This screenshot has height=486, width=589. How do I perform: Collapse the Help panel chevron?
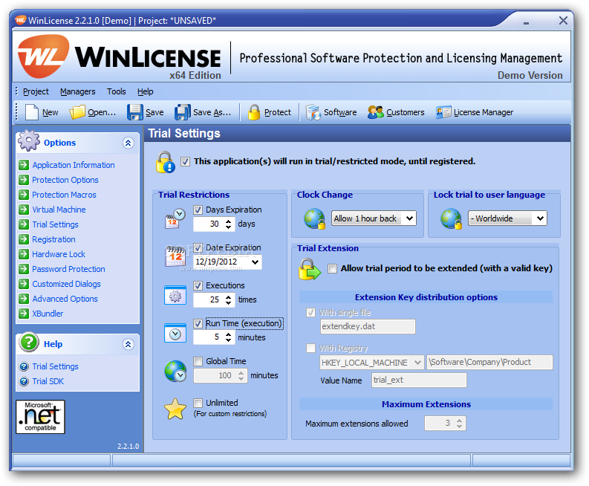128,344
